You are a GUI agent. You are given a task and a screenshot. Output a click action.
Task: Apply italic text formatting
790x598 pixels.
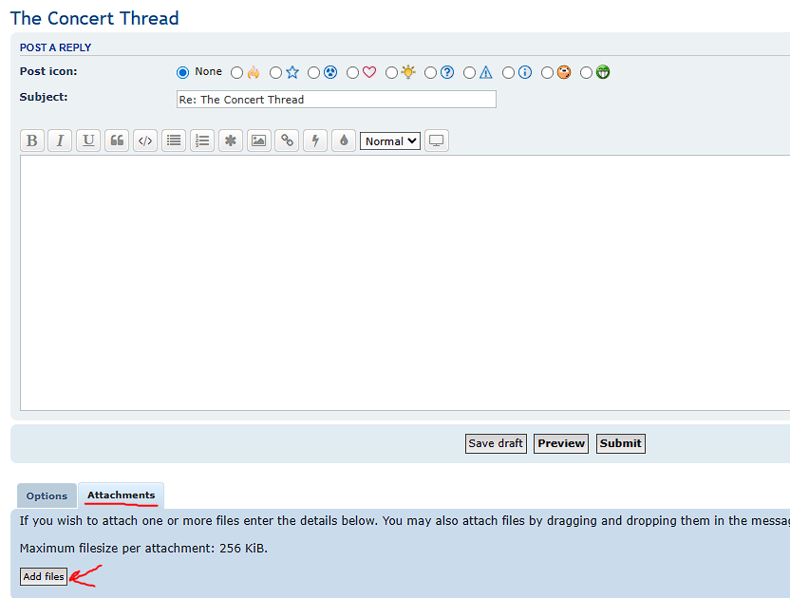[60, 140]
